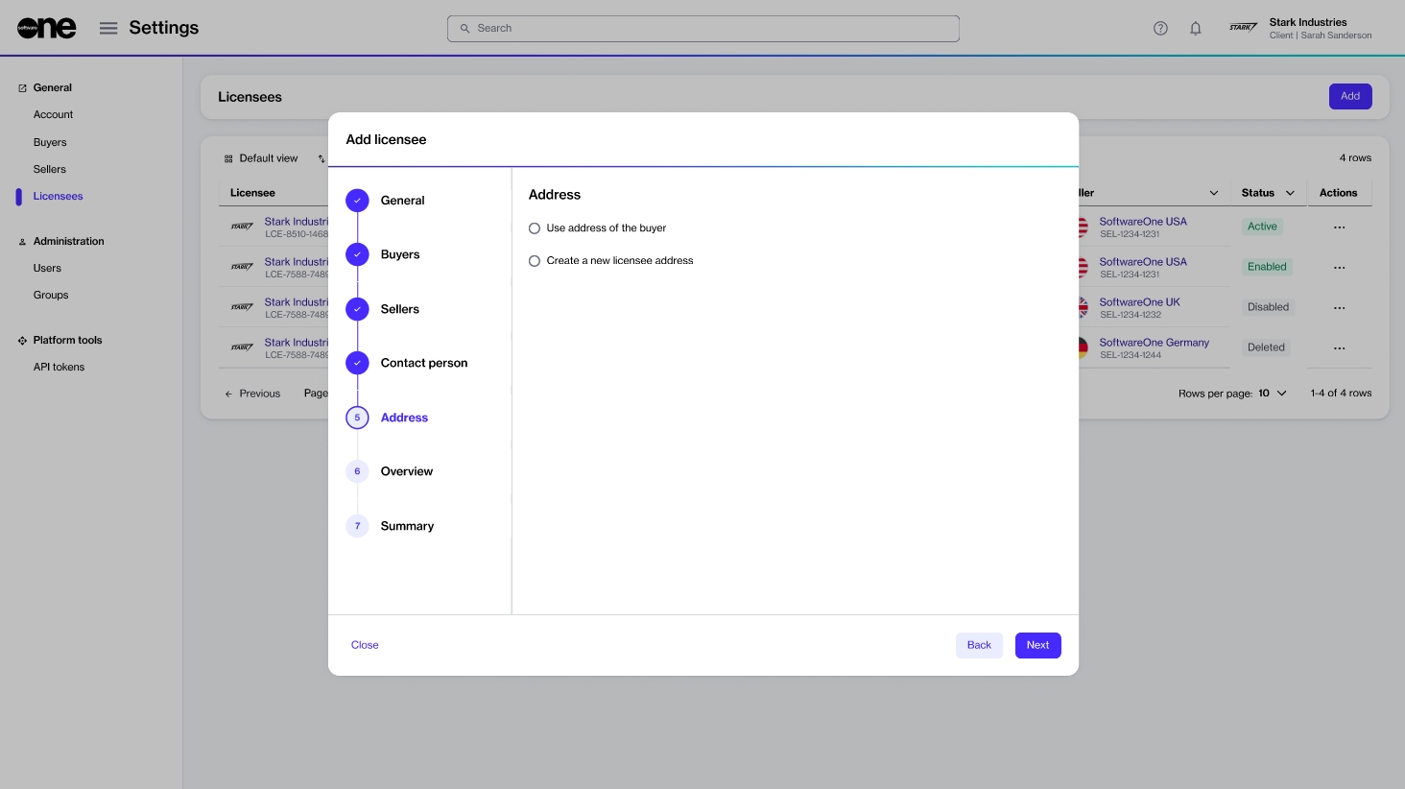The image size is (1405, 789).
Task: Close the Add licensee dialog
Action: (x=365, y=645)
